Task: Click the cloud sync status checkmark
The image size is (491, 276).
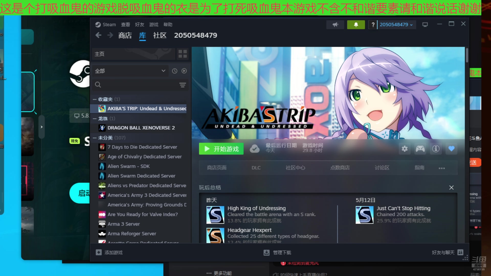Action: (x=254, y=149)
